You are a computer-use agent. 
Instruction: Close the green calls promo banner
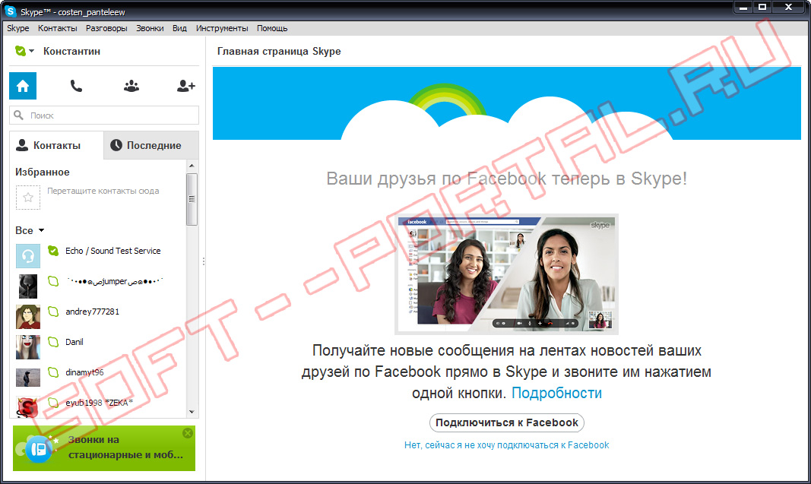188,433
